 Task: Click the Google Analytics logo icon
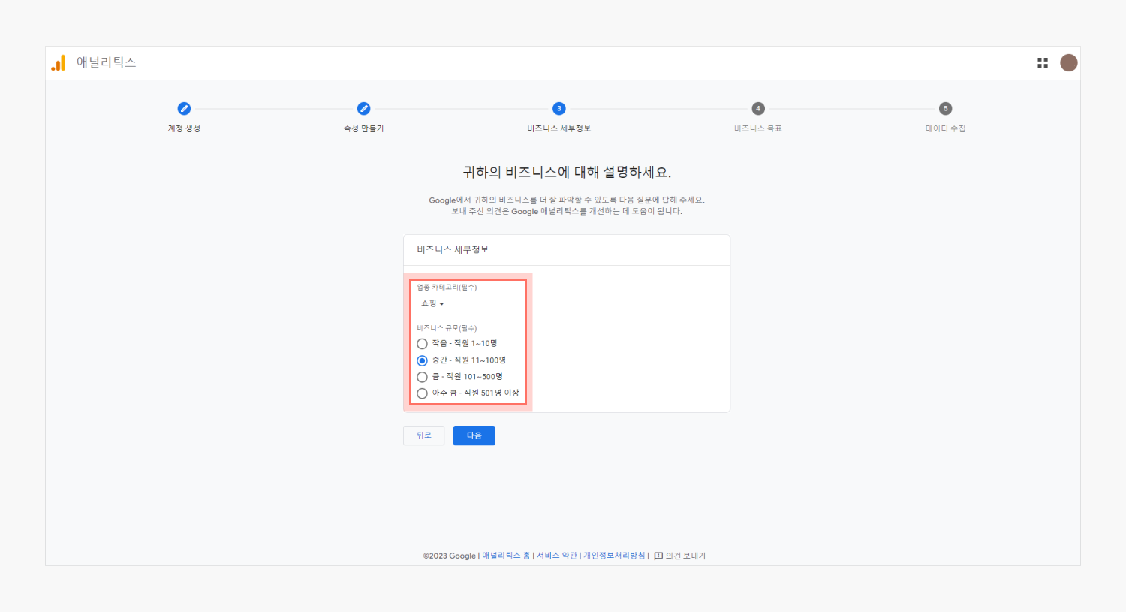(x=59, y=63)
